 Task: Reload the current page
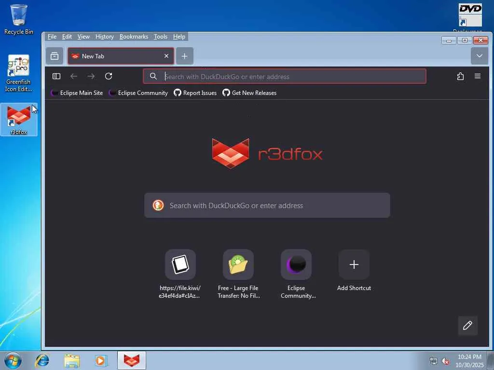109,76
